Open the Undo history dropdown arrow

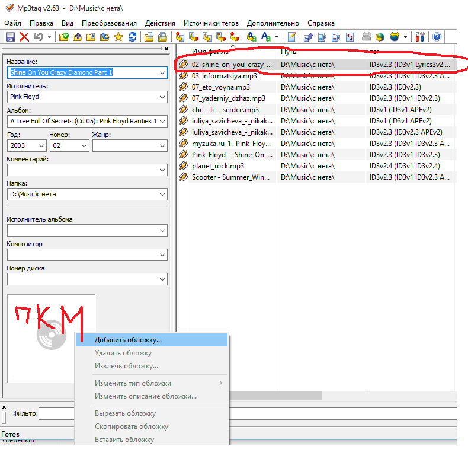pyautogui.click(x=50, y=37)
